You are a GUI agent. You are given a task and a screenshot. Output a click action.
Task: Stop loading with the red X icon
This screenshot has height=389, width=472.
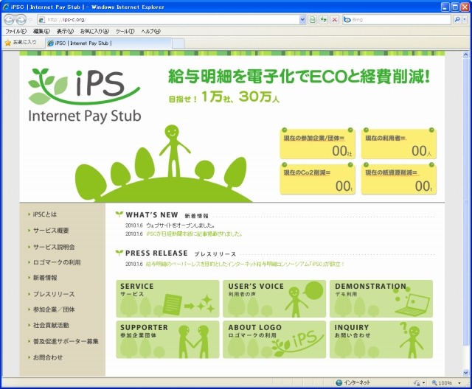click(334, 20)
